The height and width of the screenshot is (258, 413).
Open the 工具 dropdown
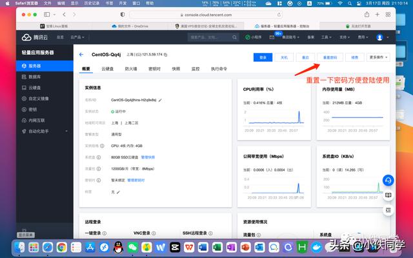pyautogui.click(x=326, y=37)
